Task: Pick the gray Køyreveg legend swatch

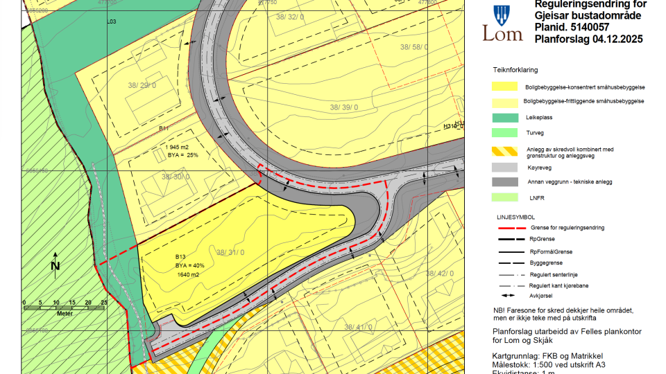Action: pyautogui.click(x=504, y=168)
